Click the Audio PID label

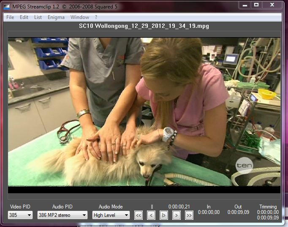pyautogui.click(x=62, y=207)
